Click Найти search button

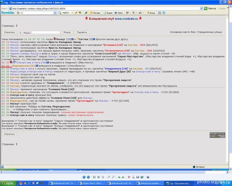(64, 13)
